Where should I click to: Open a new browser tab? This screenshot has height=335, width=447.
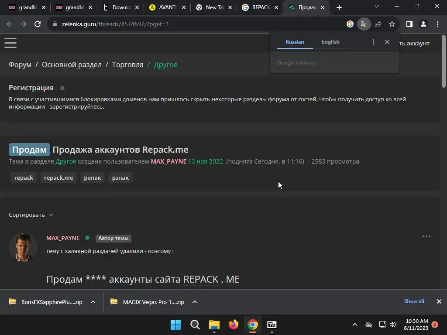339,8
